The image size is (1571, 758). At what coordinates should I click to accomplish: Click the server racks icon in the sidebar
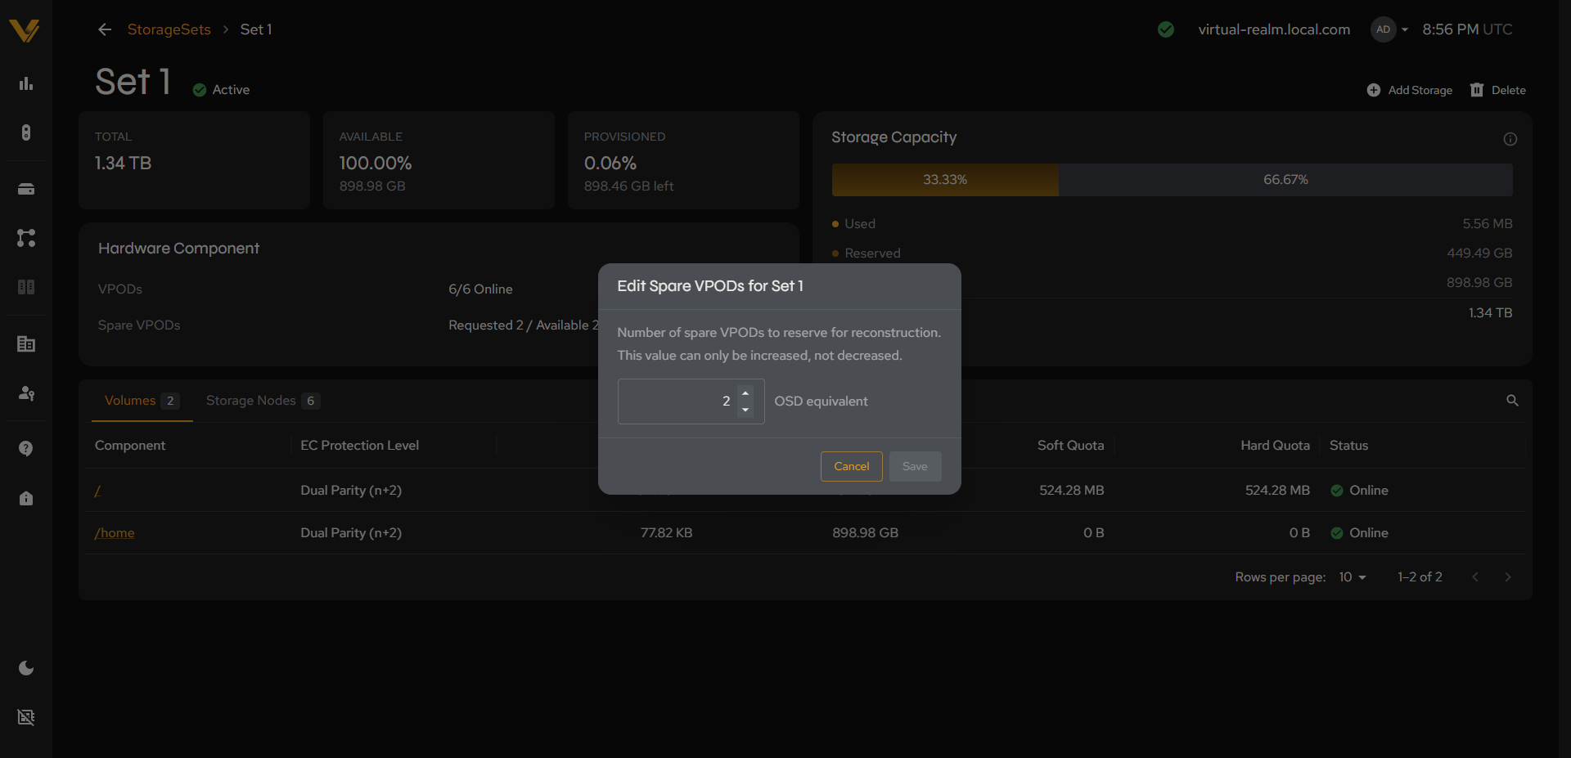coord(26,287)
